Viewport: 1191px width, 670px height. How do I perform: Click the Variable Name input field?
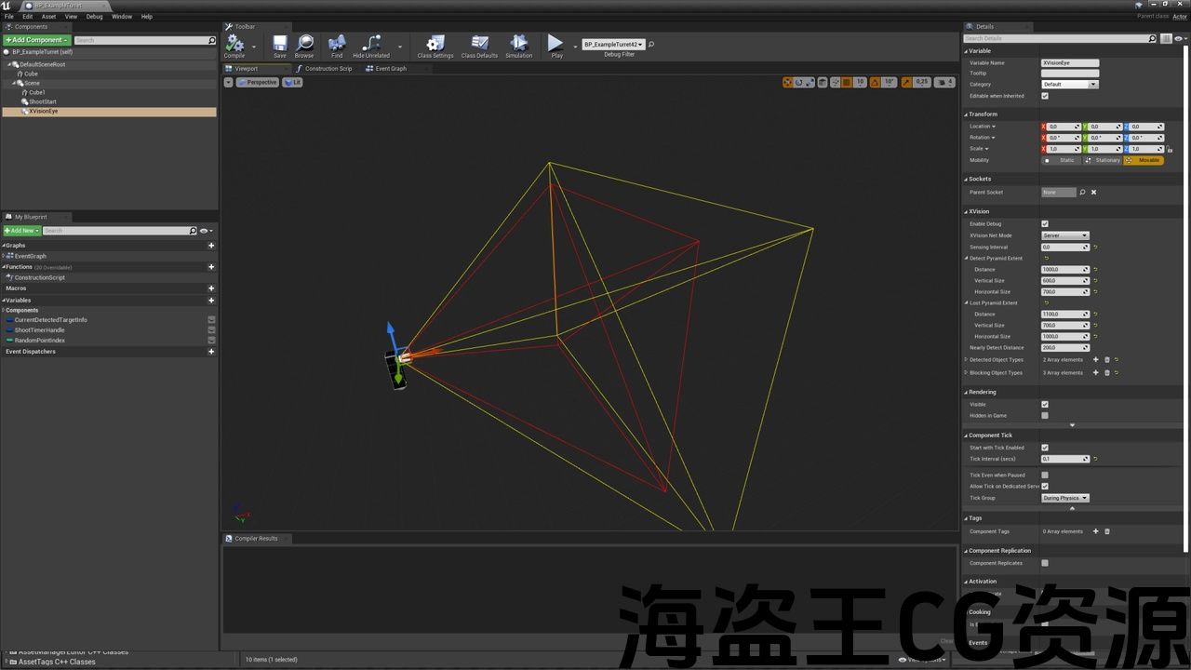coord(1070,63)
